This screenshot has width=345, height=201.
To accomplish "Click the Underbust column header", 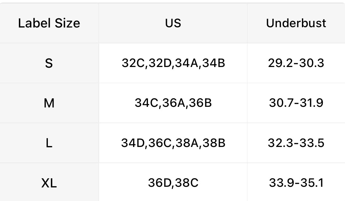I will click(296, 23).
